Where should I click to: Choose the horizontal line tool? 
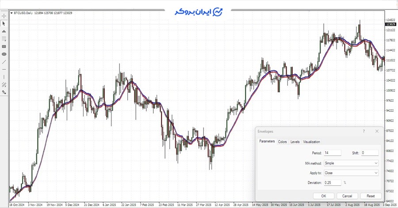click(x=4, y=69)
